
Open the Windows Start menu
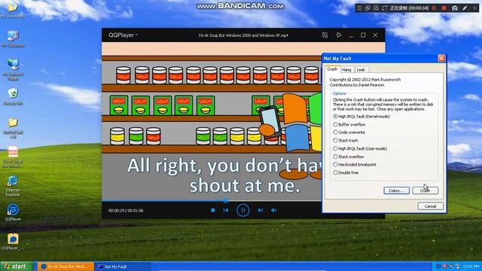(17, 266)
